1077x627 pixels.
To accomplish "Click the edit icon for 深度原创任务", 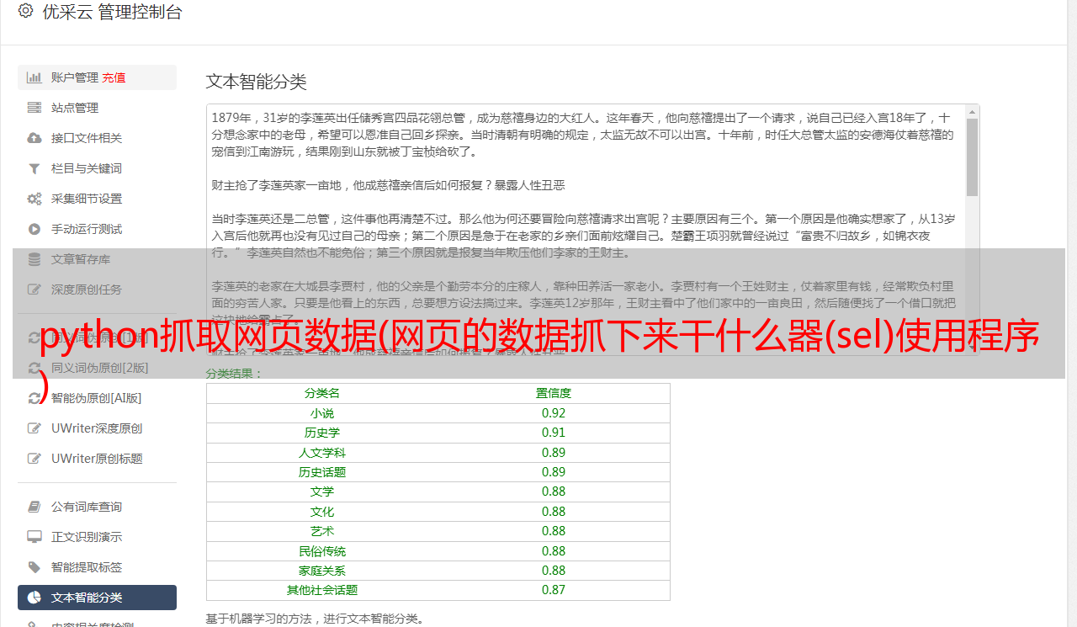I will pos(34,290).
